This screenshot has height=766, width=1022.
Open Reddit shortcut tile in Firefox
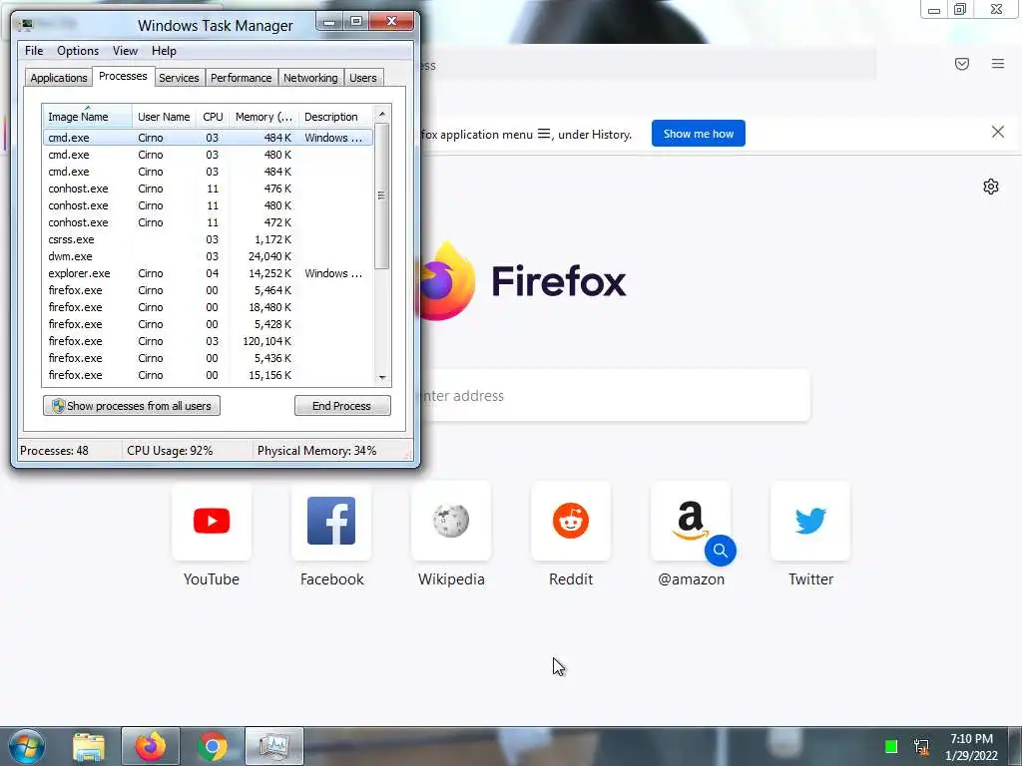point(571,521)
